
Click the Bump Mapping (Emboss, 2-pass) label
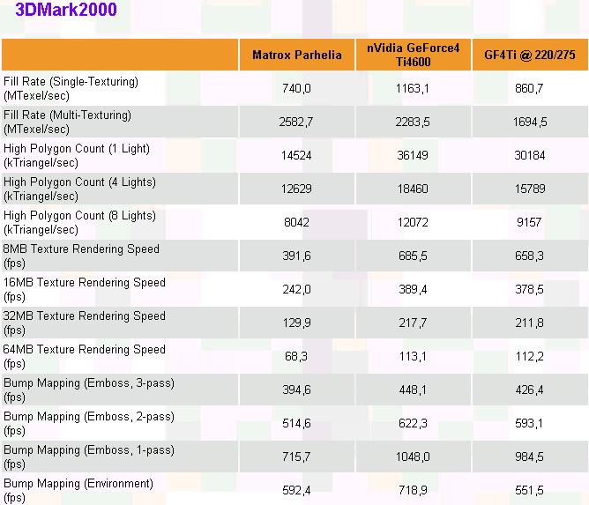89,423
